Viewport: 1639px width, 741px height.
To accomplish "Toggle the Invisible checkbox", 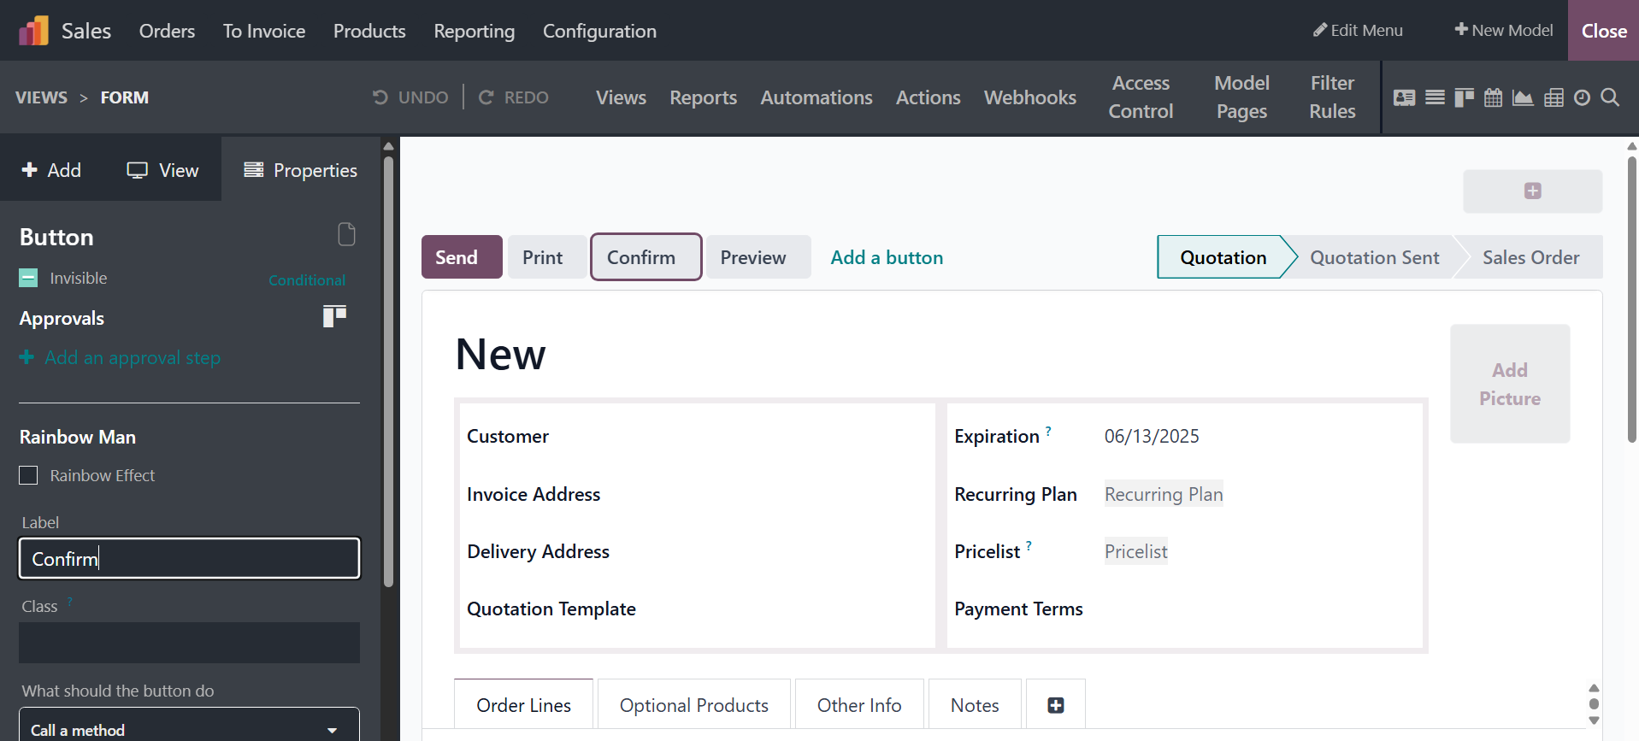I will [x=28, y=278].
